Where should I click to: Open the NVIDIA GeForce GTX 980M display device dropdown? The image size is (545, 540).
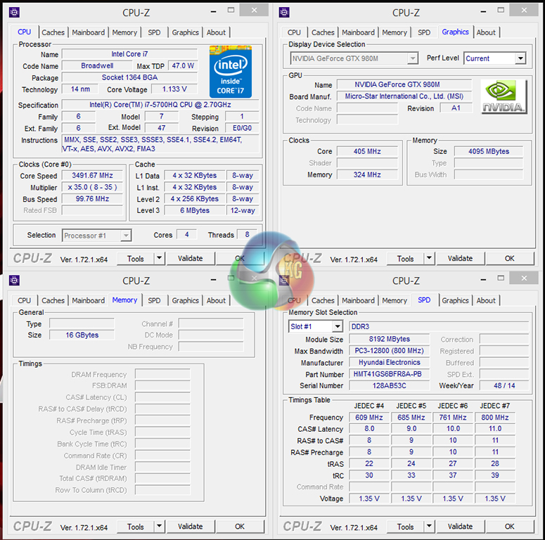point(413,58)
